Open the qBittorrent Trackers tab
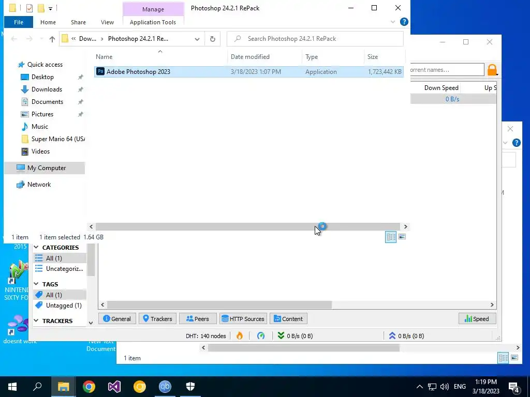This screenshot has height=397, width=530. (157, 318)
